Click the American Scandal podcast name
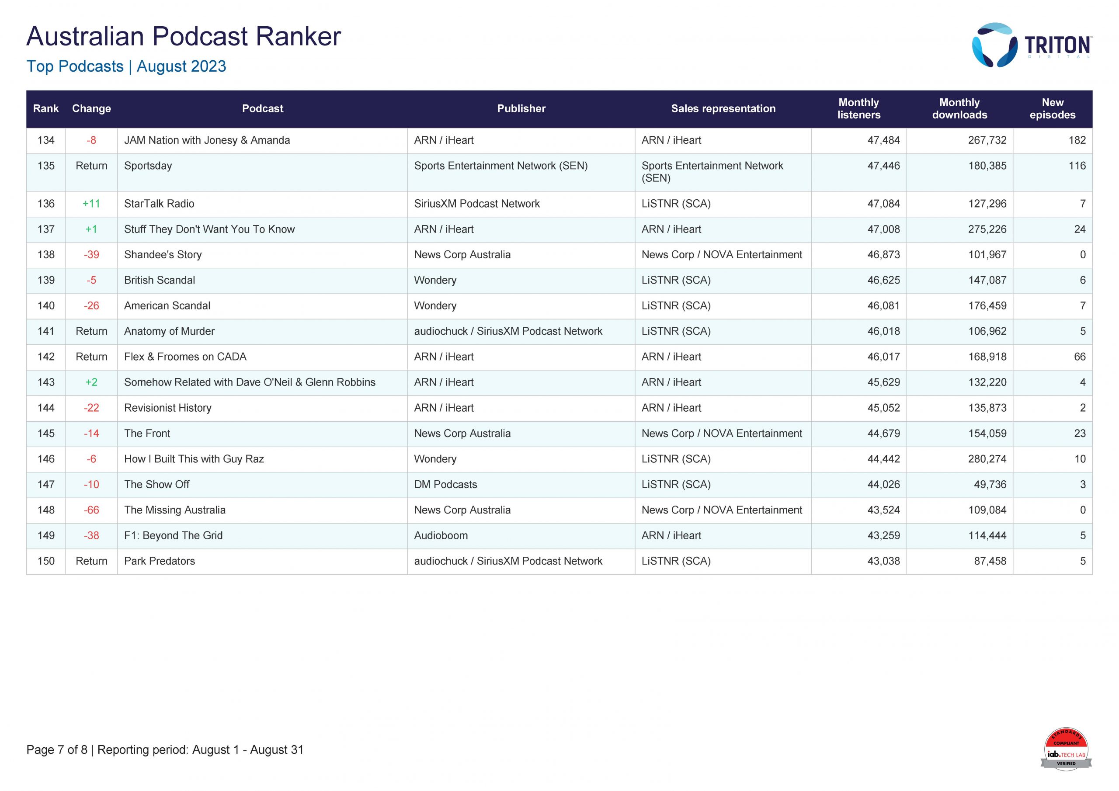The height and width of the screenshot is (791, 1119). 167,305
